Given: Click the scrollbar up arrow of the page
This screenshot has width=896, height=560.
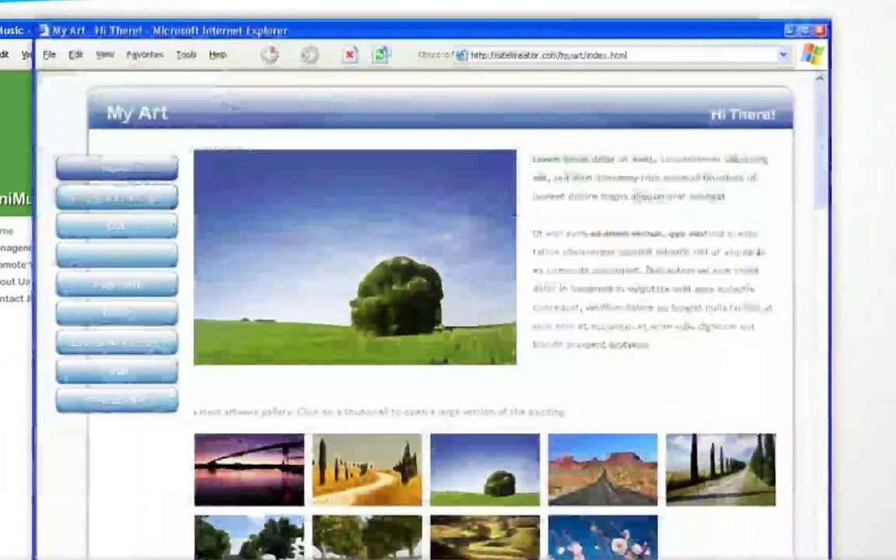Looking at the screenshot, I should pyautogui.click(x=820, y=78).
